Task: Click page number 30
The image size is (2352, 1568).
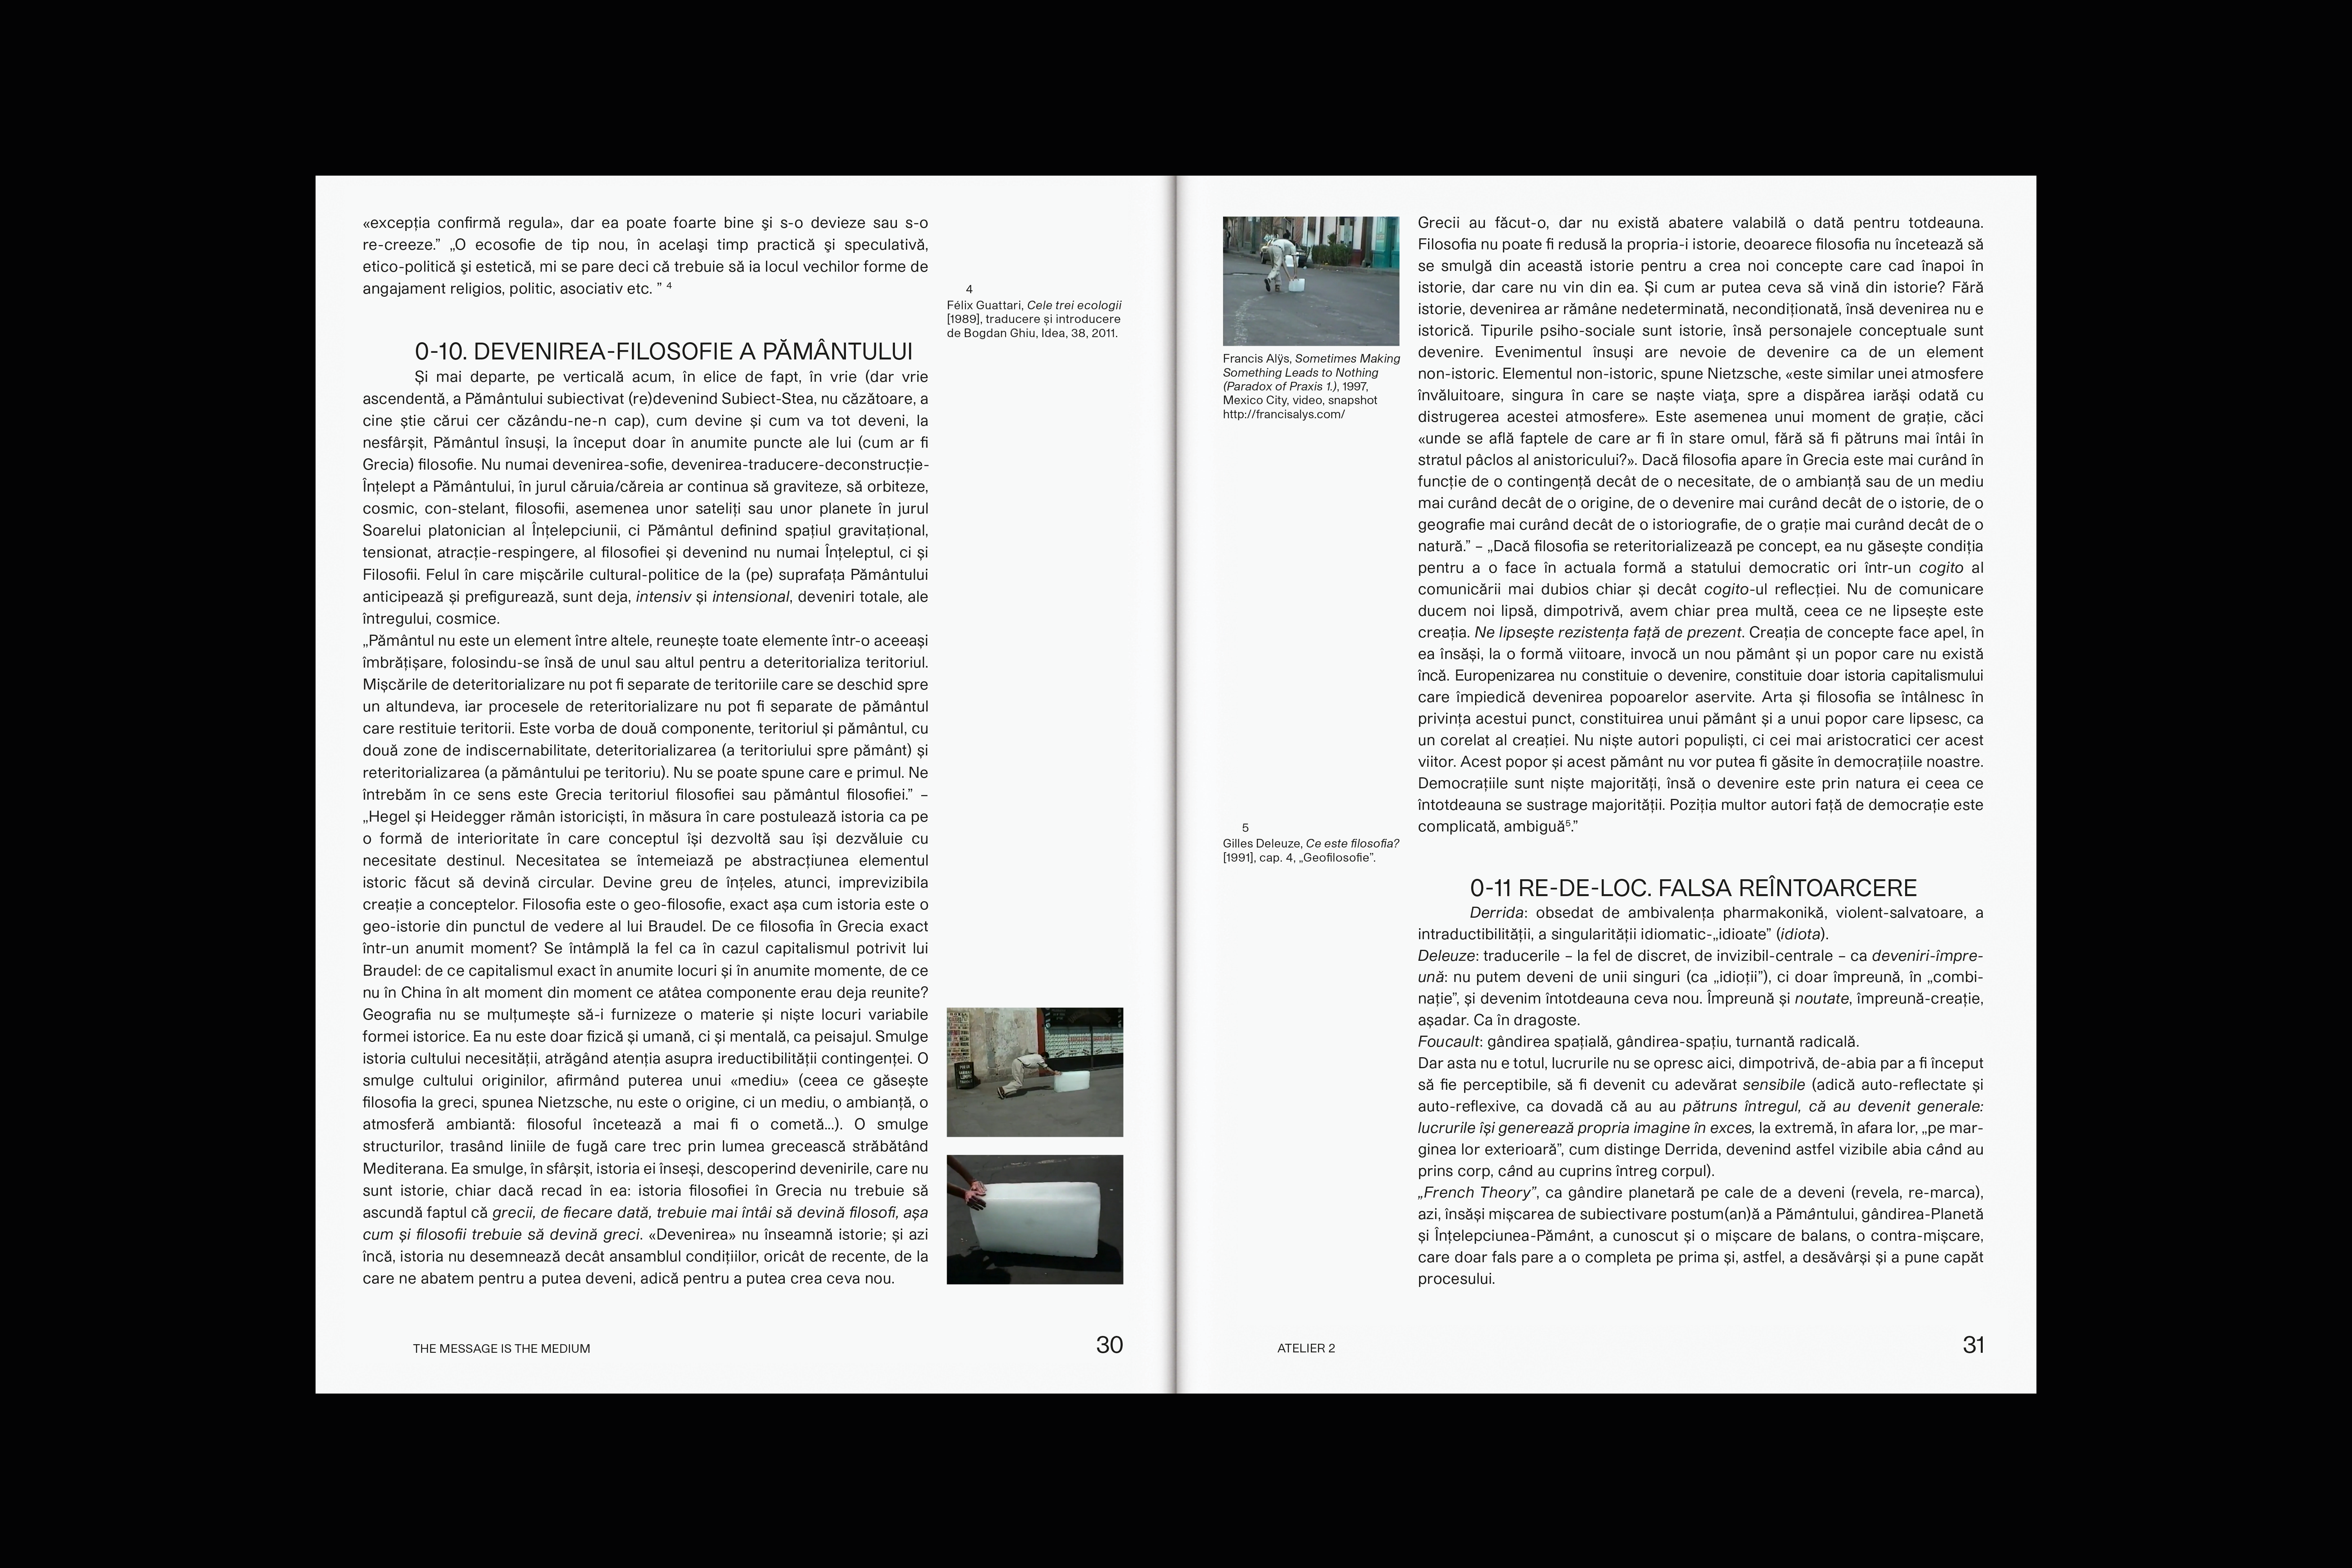Action: [1109, 1345]
